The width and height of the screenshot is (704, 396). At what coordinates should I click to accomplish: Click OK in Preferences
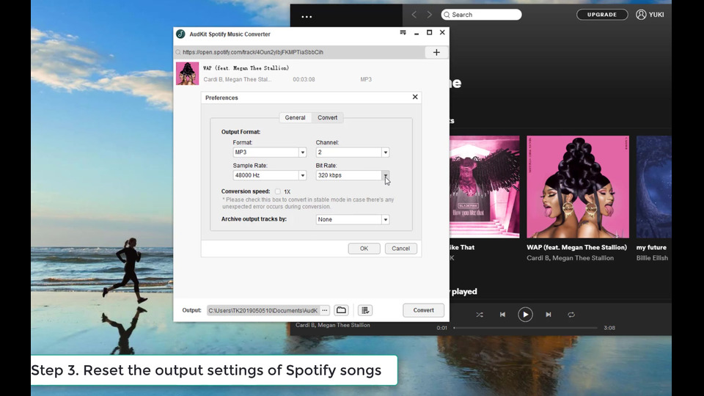[364, 249]
